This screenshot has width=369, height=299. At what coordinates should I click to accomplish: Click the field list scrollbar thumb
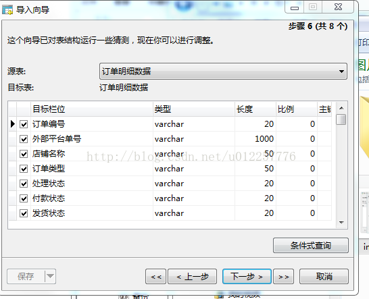click(341, 119)
